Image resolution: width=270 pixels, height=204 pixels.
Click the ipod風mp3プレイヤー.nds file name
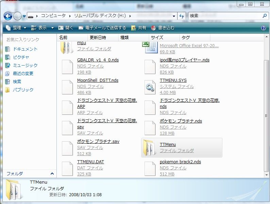[x=184, y=60]
